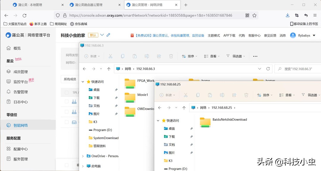Open QR code icon in address bar
This screenshot has width=321, height=171.
(x=247, y=15)
